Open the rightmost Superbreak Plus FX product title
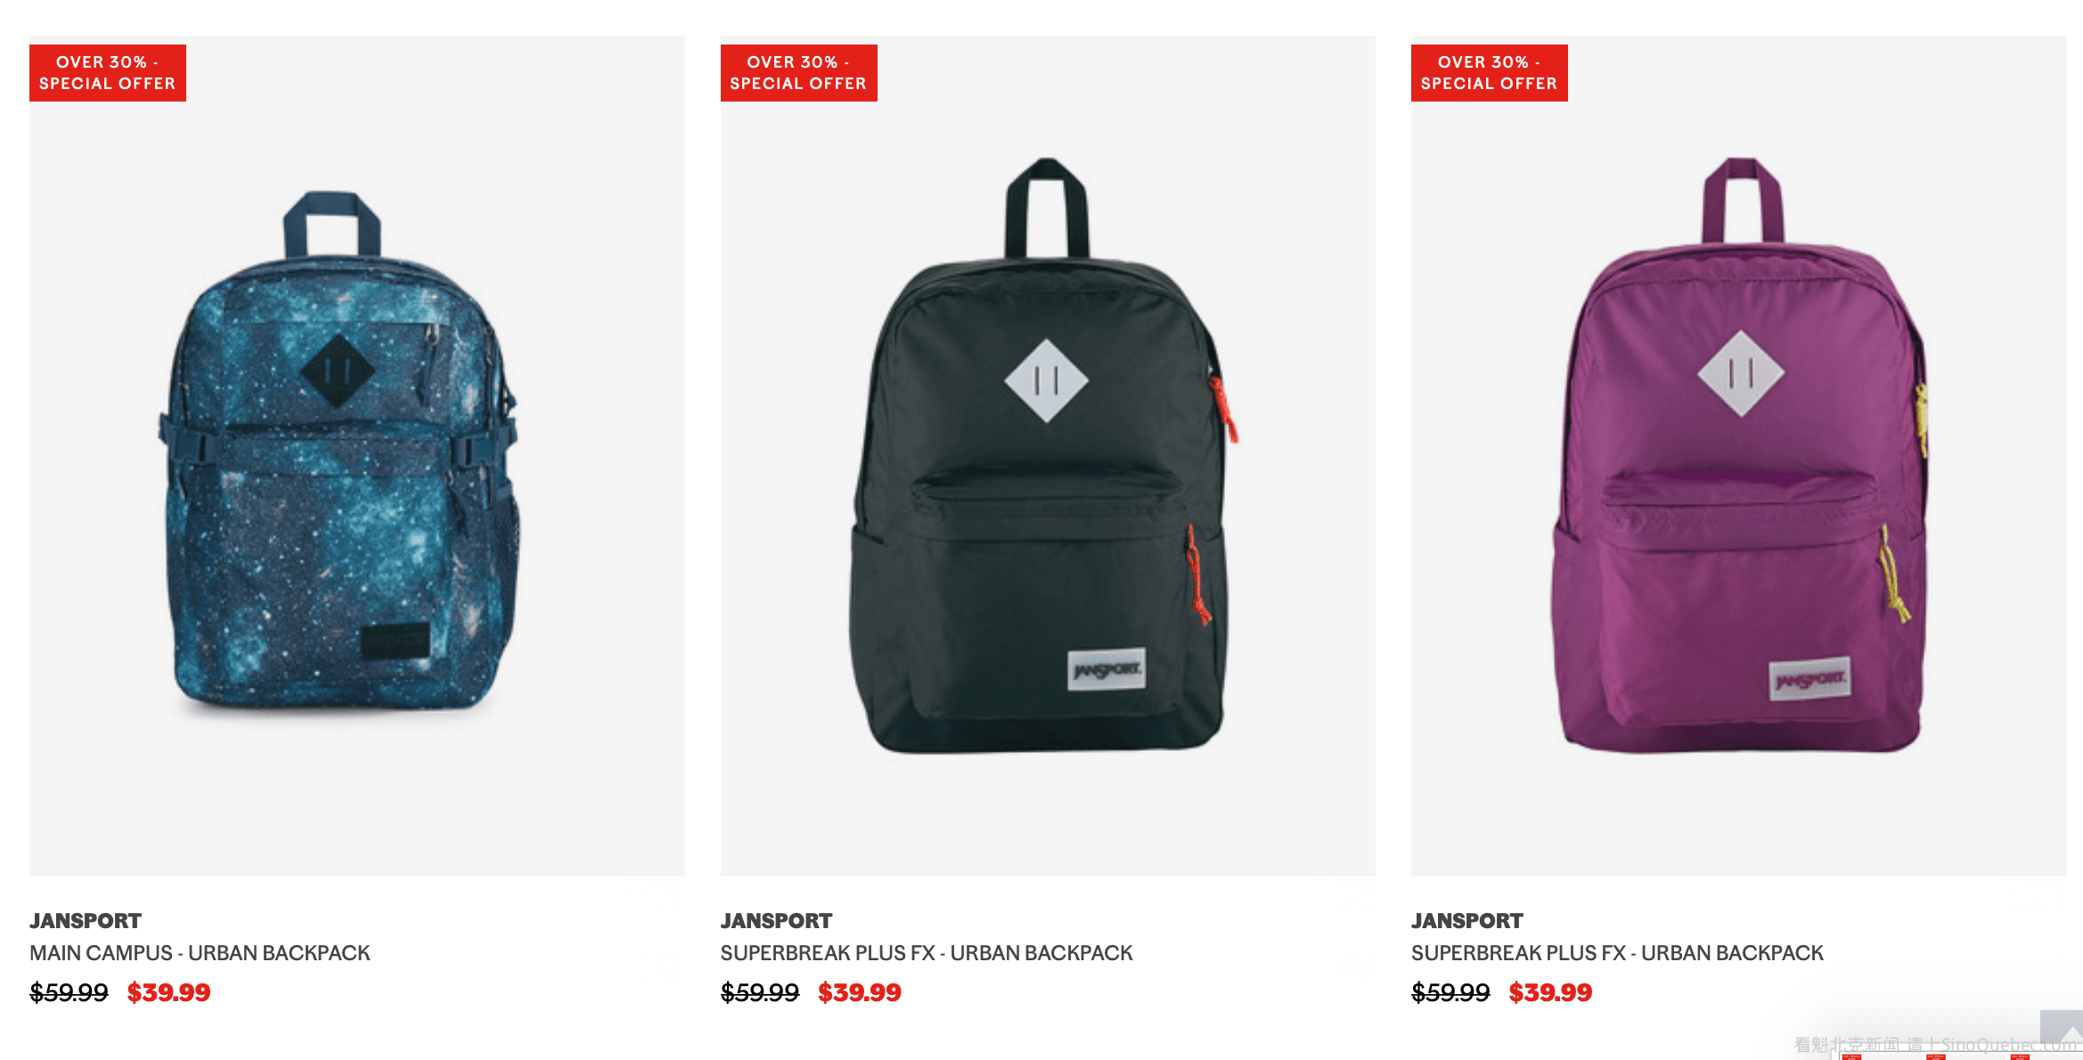The width and height of the screenshot is (2083, 1060). tap(1618, 953)
